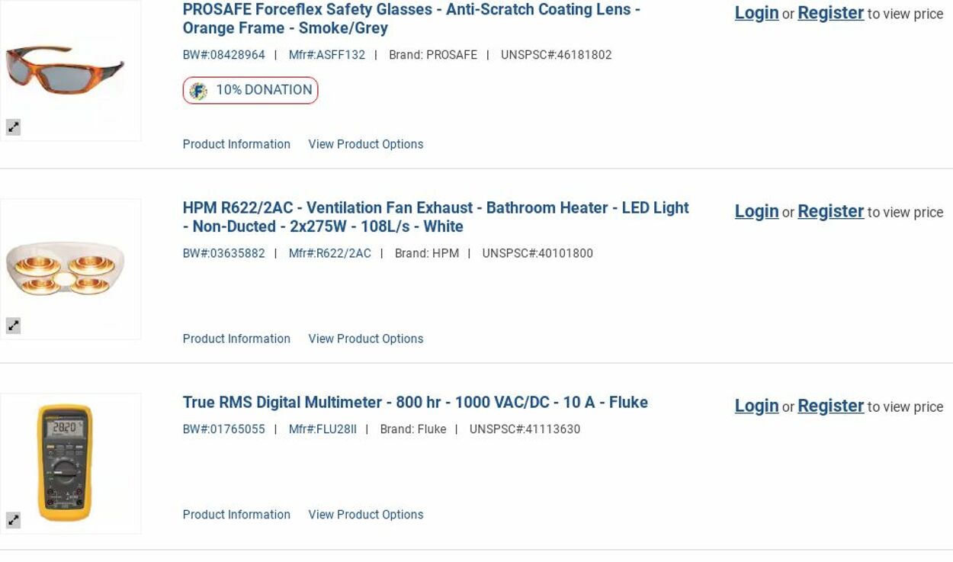Screen dimensions: 953x562
Task: Click the orange safety glasses thumbnail
Action: (x=66, y=69)
